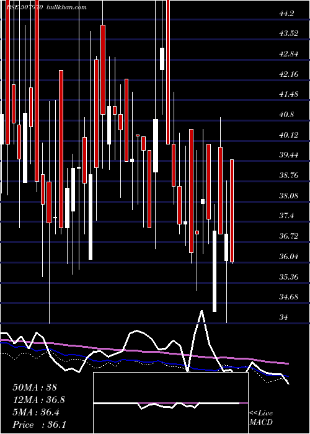Click the 37.4 price axis label
310x434 pixels.
coord(286,216)
